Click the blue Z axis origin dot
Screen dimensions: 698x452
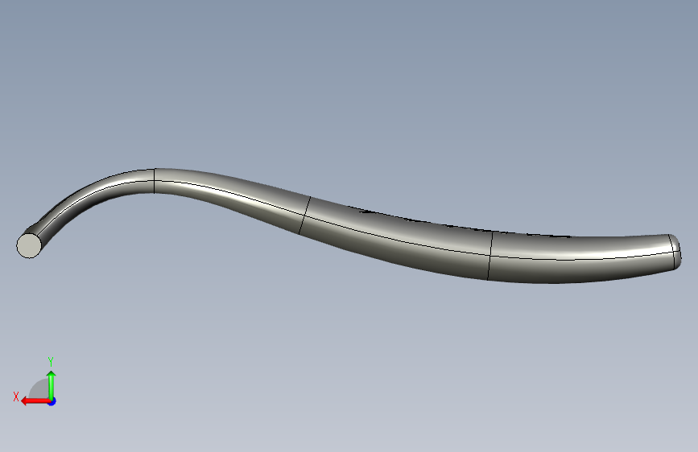pos(52,401)
